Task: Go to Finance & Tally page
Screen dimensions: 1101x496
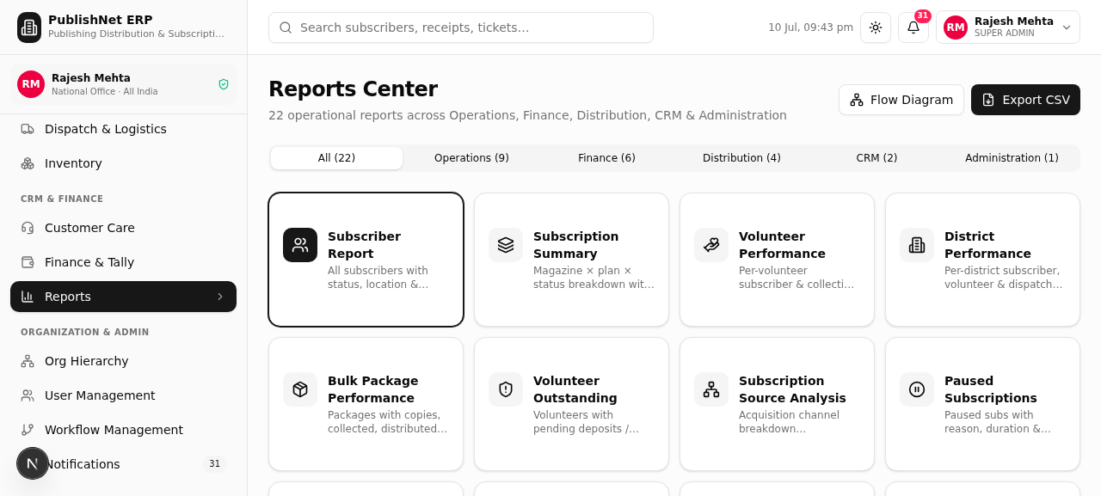Action: tap(123, 262)
